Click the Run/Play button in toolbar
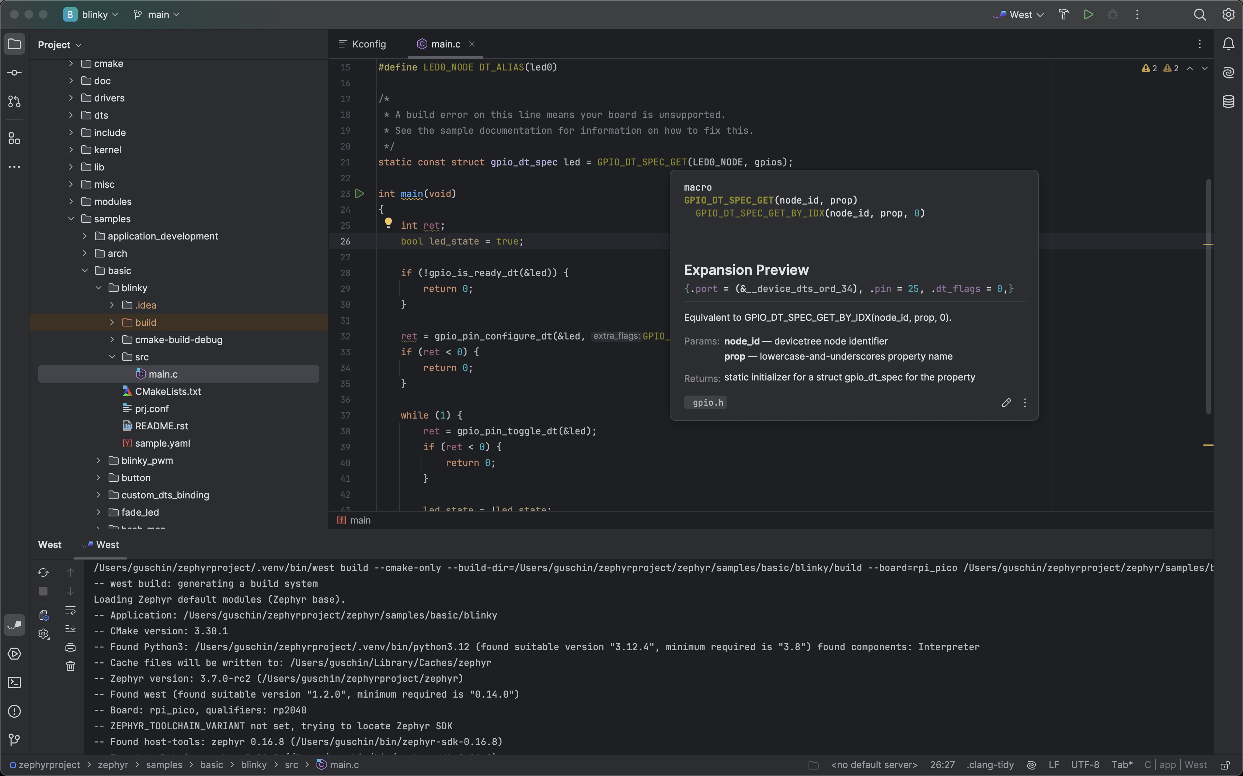Screen dimensions: 1243x776 click(x=1088, y=15)
